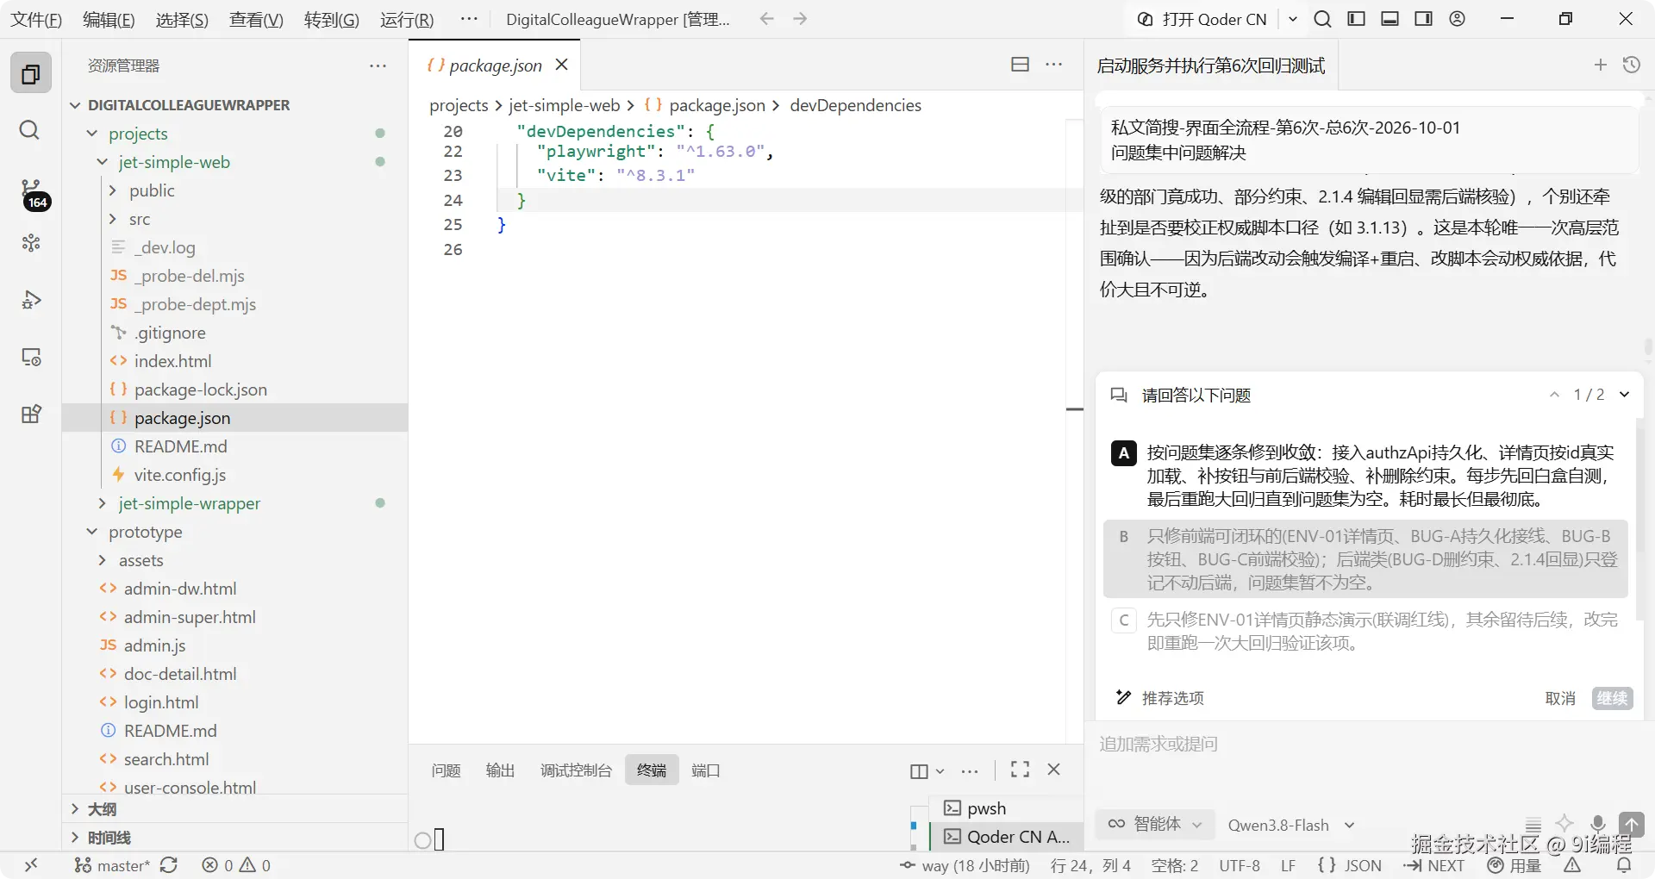The height and width of the screenshot is (879, 1655).
Task: Open the account profile icon in title bar
Action: pos(1457,19)
